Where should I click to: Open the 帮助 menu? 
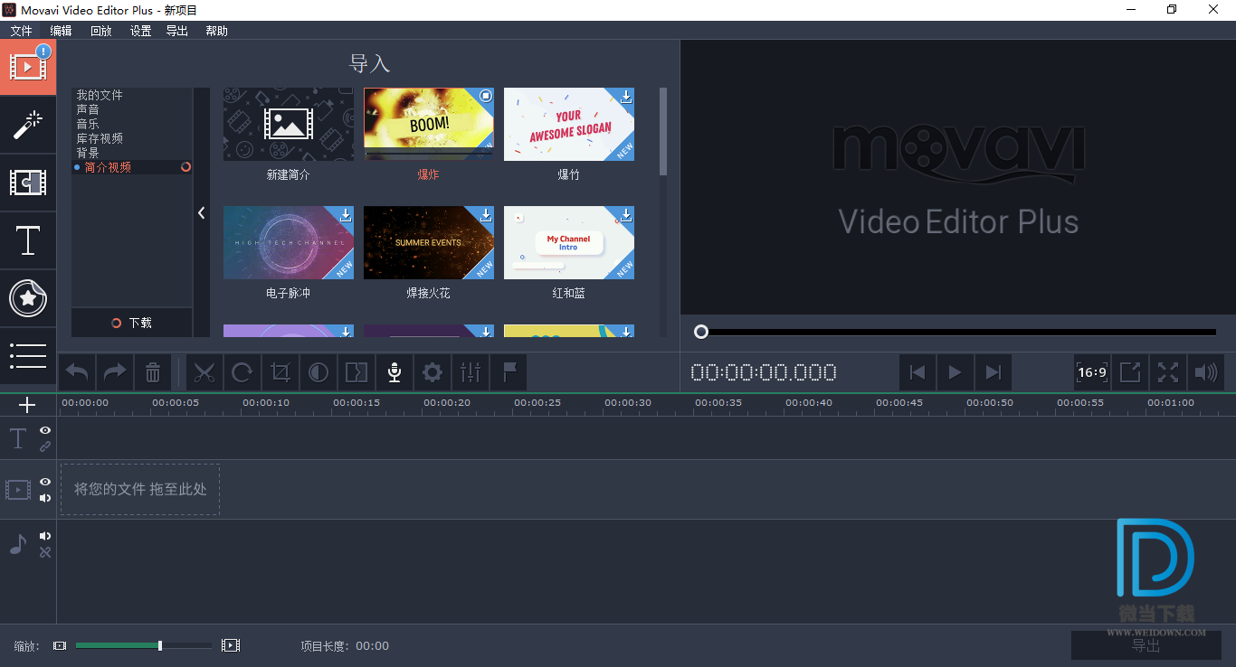point(217,31)
